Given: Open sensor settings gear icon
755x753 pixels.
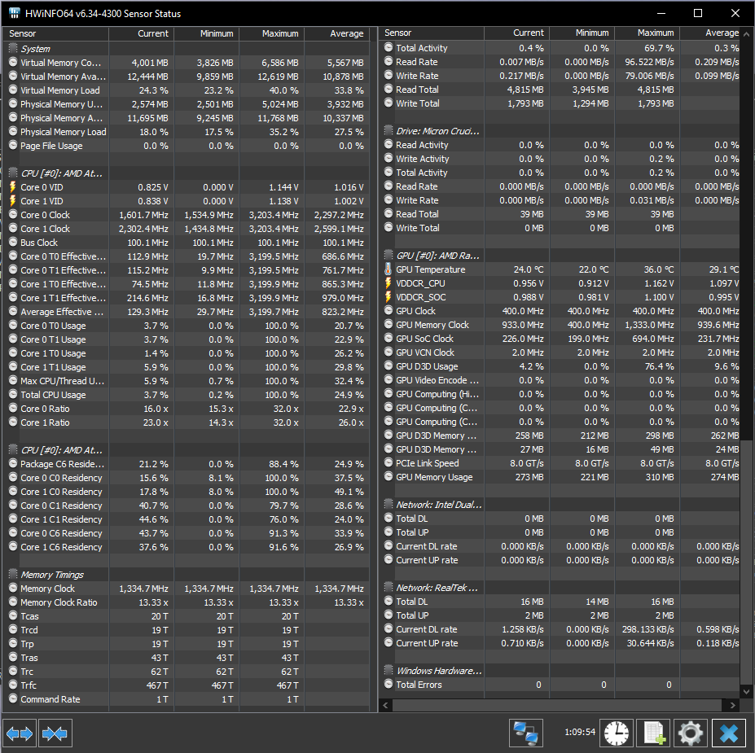Looking at the screenshot, I should pyautogui.click(x=691, y=733).
